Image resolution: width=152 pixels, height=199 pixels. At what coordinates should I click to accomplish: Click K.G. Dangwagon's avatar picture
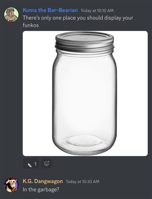(12, 185)
